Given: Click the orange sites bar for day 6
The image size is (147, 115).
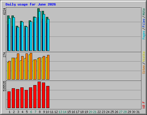Looking at the screenshot, I should pyautogui.click(x=31, y=66).
